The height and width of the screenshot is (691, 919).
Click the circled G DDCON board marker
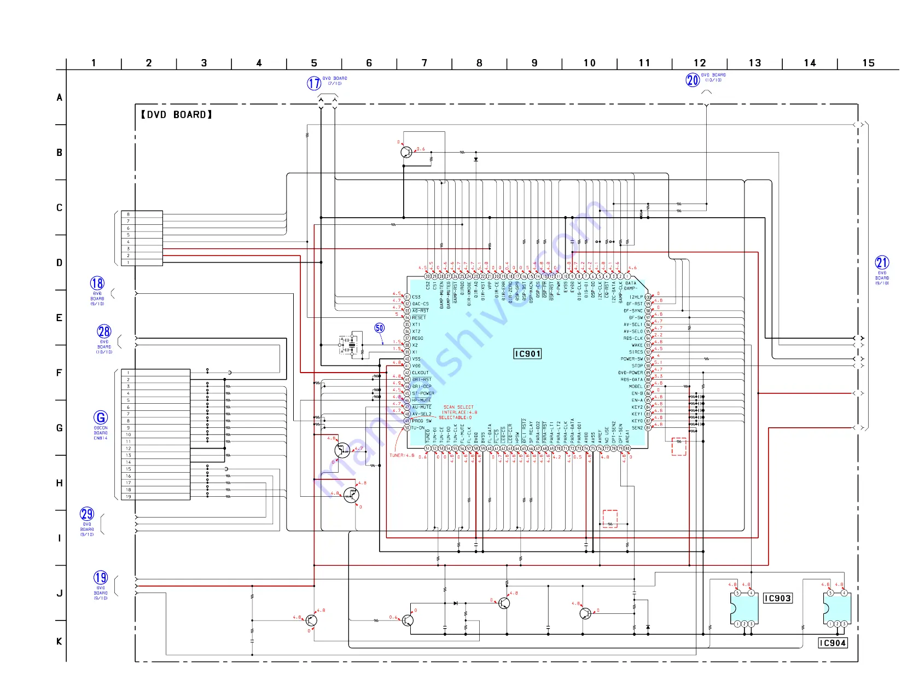(101, 417)
